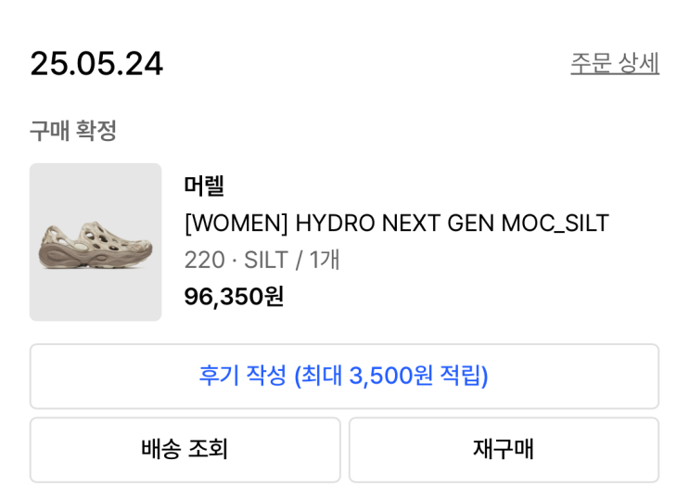
Task: Track delivery with the 배송 조회 button
Action: [185, 450]
